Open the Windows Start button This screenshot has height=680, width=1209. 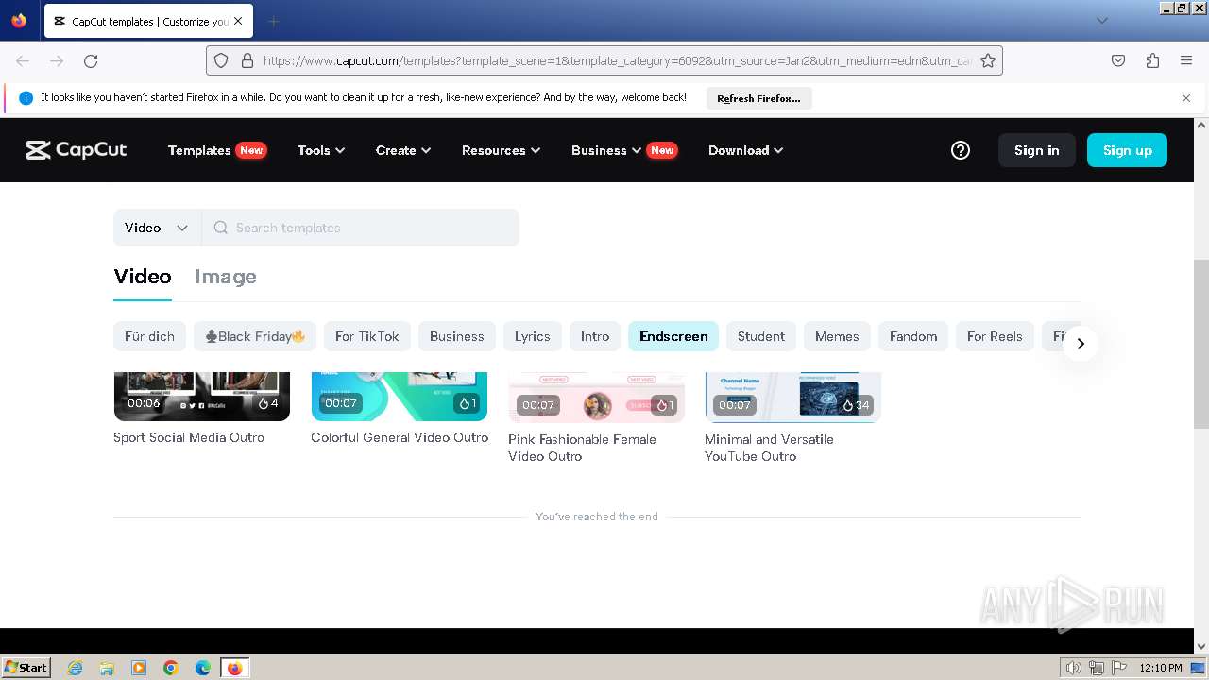coord(26,668)
